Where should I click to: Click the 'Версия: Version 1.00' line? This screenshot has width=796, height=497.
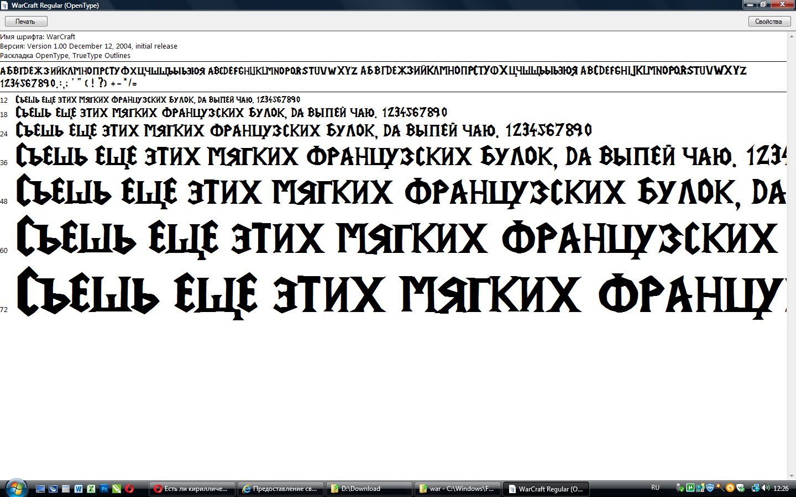(x=88, y=46)
